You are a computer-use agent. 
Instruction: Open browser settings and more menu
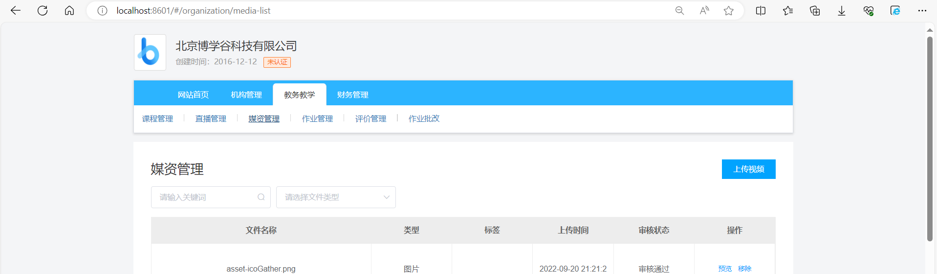coord(922,11)
